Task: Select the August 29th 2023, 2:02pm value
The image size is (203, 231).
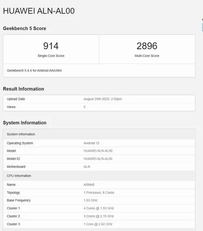Action: point(103,99)
